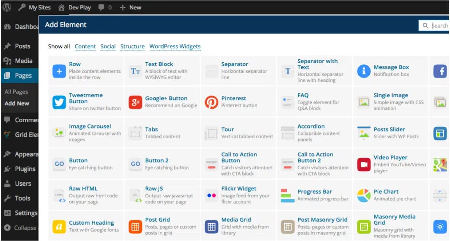
Task: Click the FAQ element icon
Action: click(288, 102)
